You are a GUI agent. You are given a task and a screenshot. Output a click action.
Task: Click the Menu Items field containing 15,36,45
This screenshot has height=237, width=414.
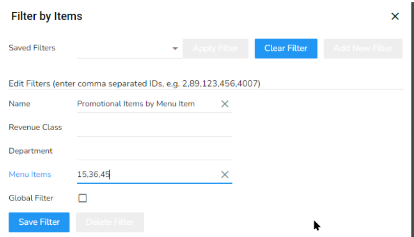point(147,174)
